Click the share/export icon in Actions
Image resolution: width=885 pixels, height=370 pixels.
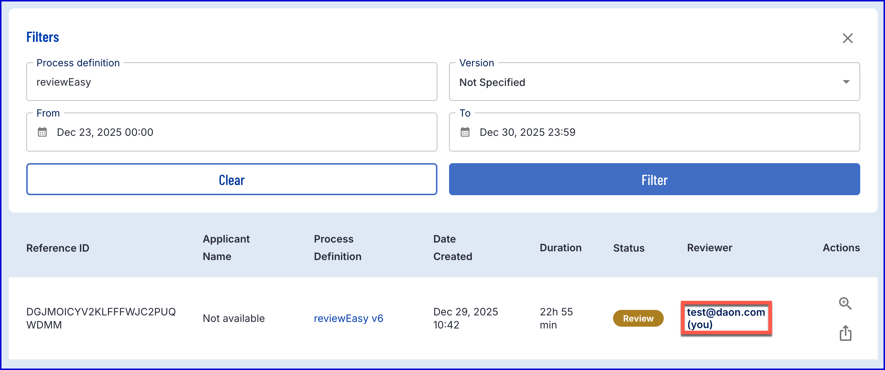coord(845,333)
